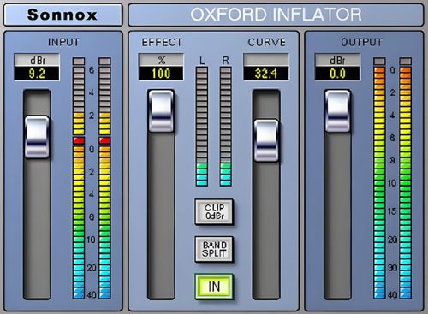
Task: Click the EFFECT label
Action: [162, 42]
